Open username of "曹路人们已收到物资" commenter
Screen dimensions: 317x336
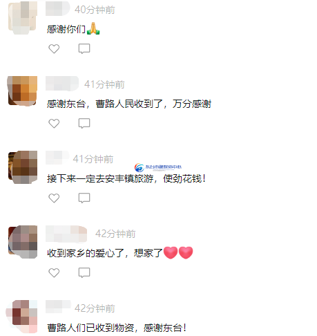58,306
